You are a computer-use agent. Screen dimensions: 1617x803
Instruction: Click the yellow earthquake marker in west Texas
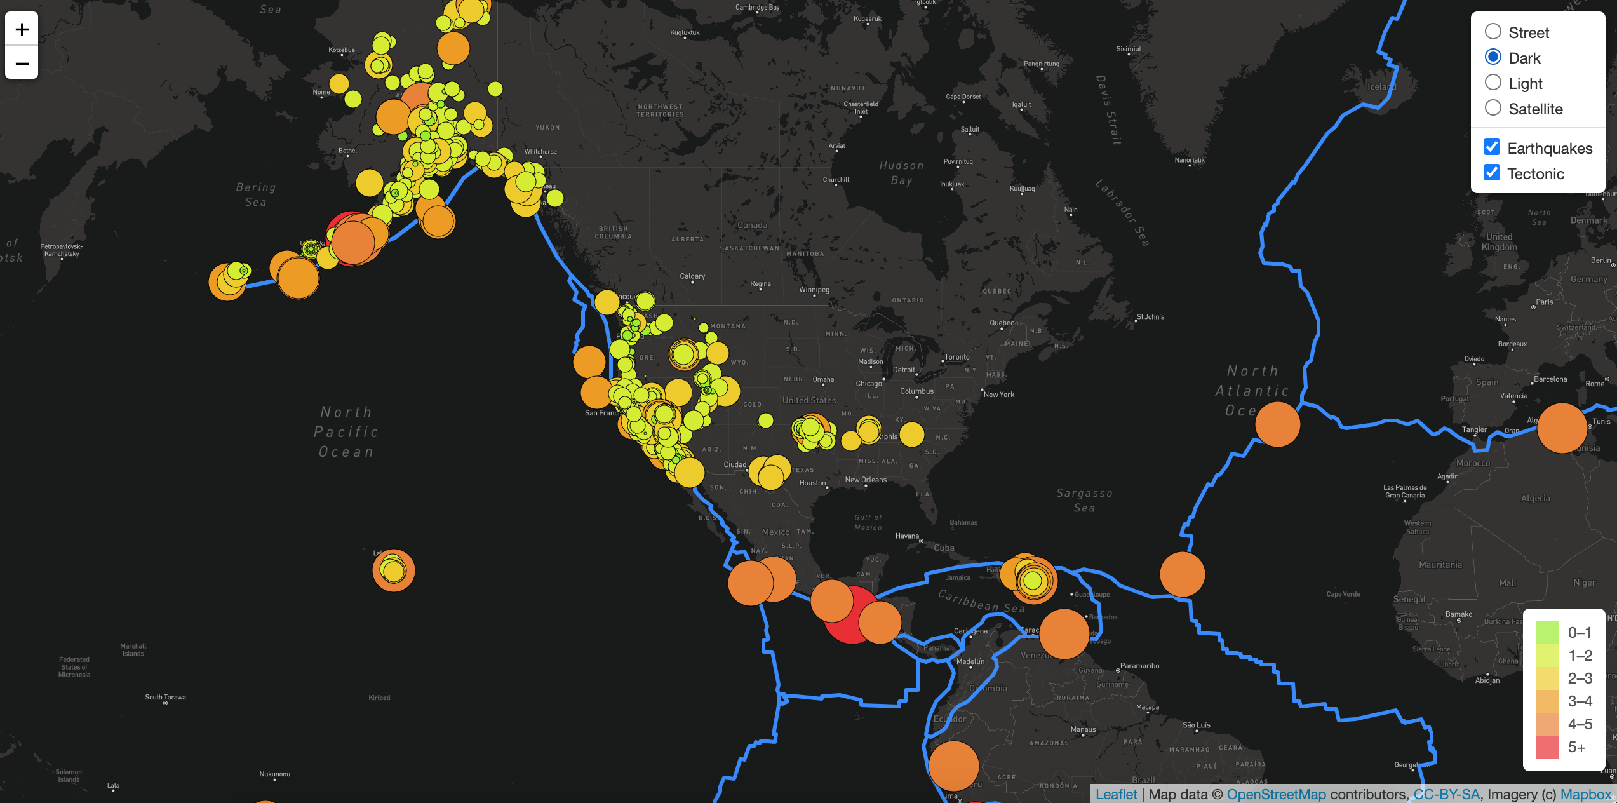click(x=771, y=476)
